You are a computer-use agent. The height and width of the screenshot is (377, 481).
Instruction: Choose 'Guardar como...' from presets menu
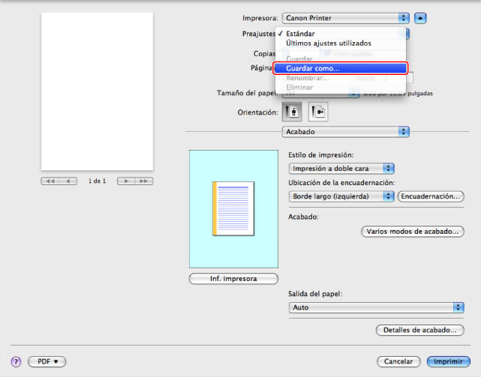(x=341, y=68)
